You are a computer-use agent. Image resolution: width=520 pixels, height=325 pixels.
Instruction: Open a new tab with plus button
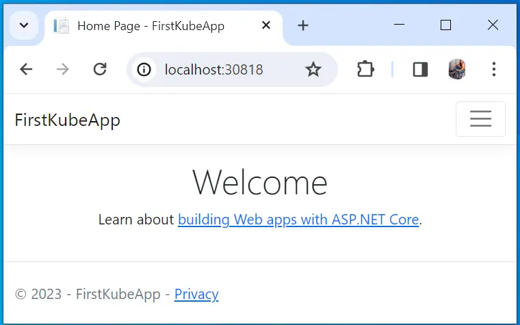[x=303, y=25]
